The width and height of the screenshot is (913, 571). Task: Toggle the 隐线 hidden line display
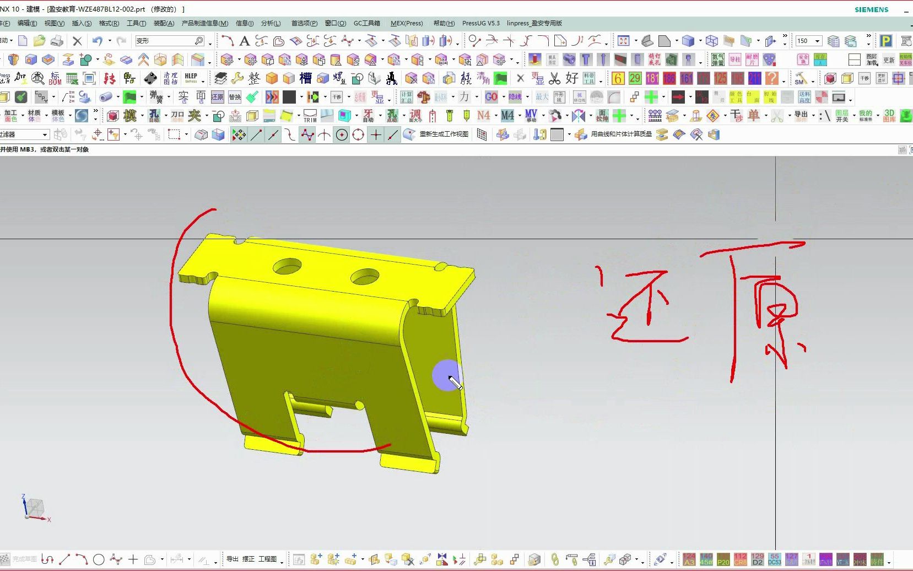(x=515, y=97)
